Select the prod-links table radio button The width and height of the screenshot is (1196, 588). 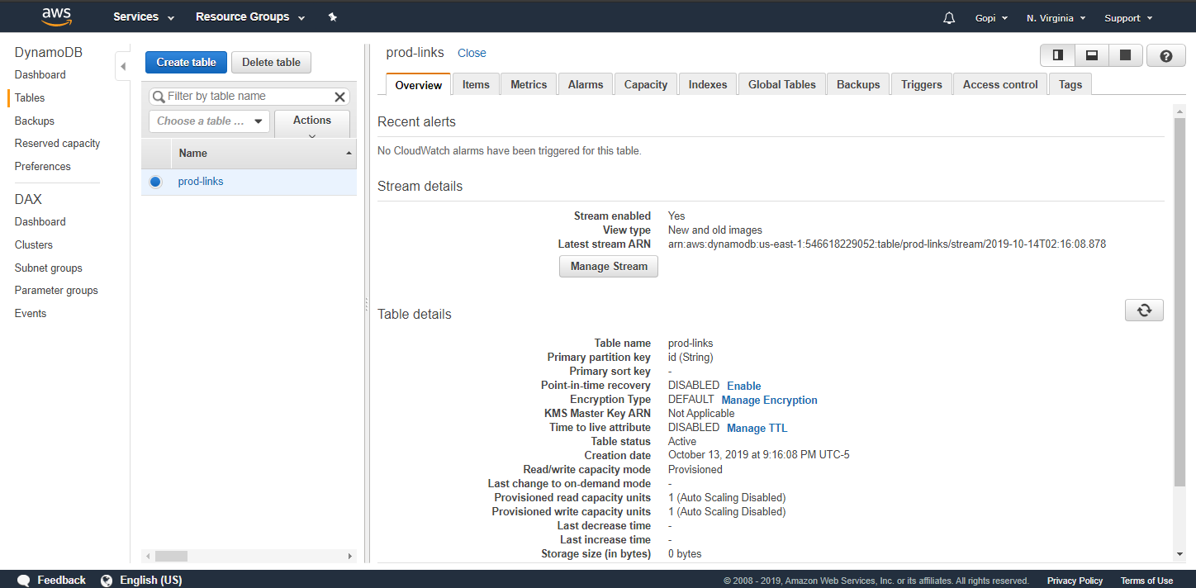pos(155,182)
